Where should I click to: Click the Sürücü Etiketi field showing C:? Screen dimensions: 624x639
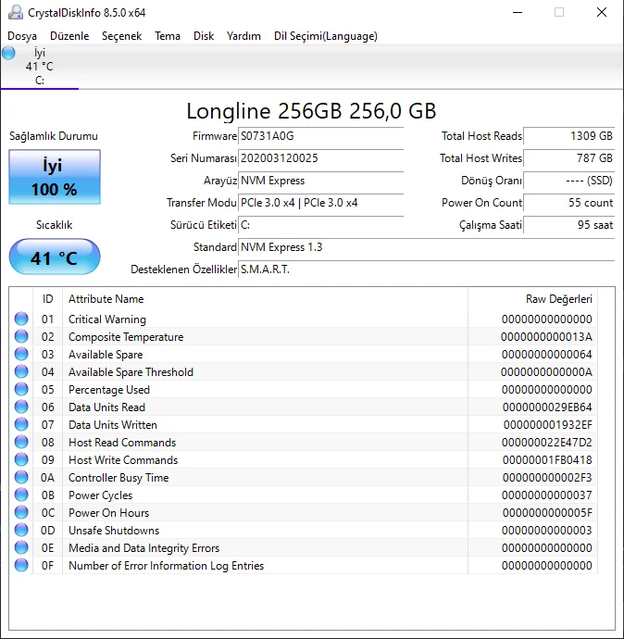[x=320, y=225]
